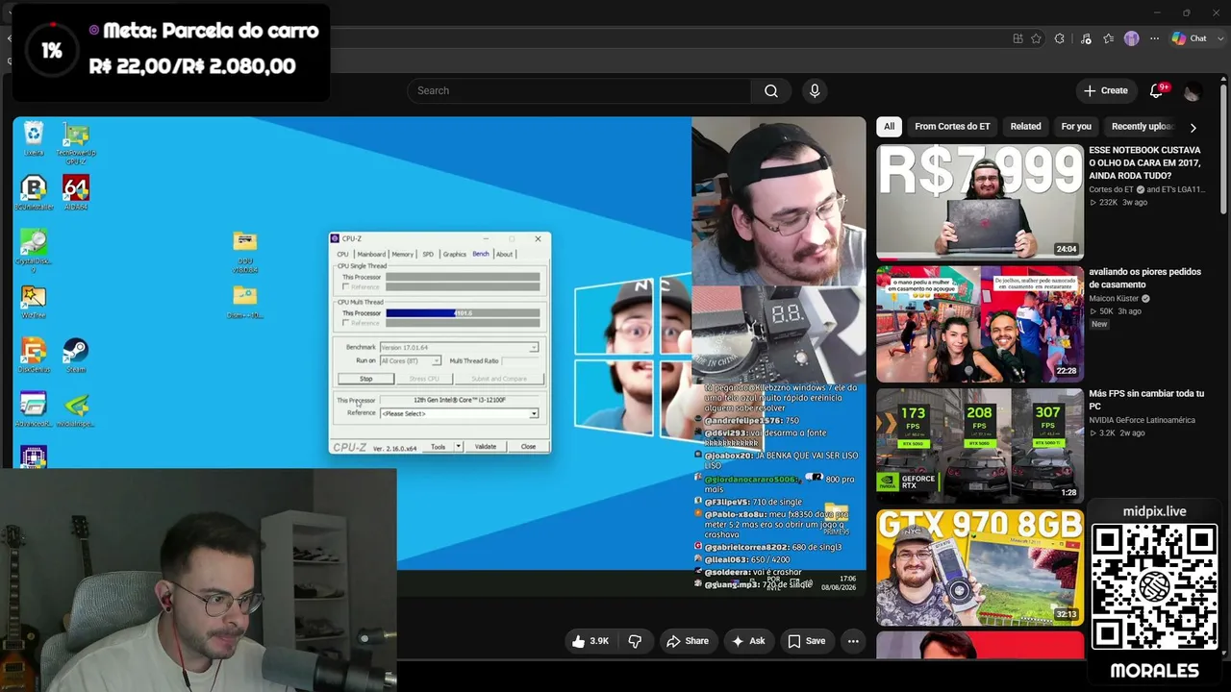Open 'Más FPS sin cambiar todo tu PC' title
The height and width of the screenshot is (692, 1231).
click(x=1146, y=400)
